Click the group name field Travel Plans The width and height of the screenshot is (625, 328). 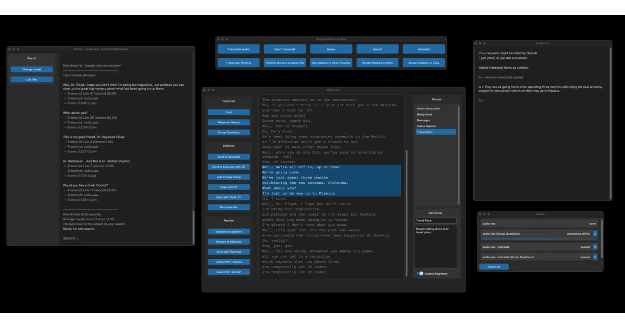[x=435, y=221]
